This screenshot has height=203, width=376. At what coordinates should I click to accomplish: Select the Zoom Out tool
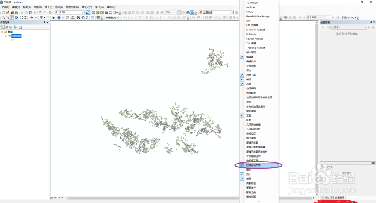coord(8,18)
